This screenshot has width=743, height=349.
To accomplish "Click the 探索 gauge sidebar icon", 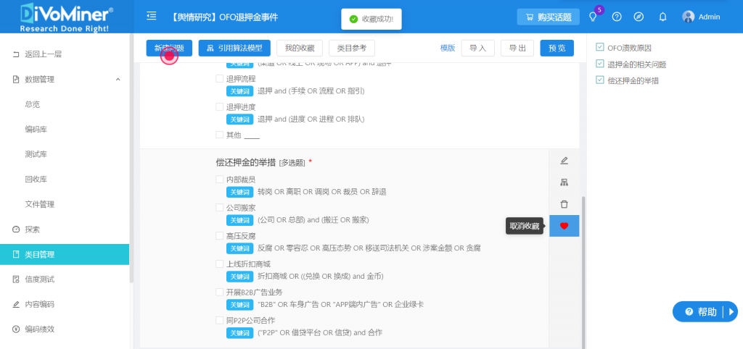I will pyautogui.click(x=16, y=230).
